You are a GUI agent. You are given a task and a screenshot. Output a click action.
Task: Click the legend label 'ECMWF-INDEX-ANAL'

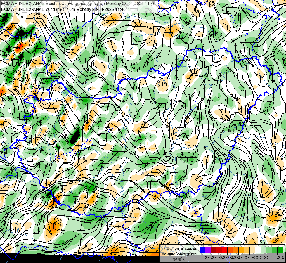[179, 249]
